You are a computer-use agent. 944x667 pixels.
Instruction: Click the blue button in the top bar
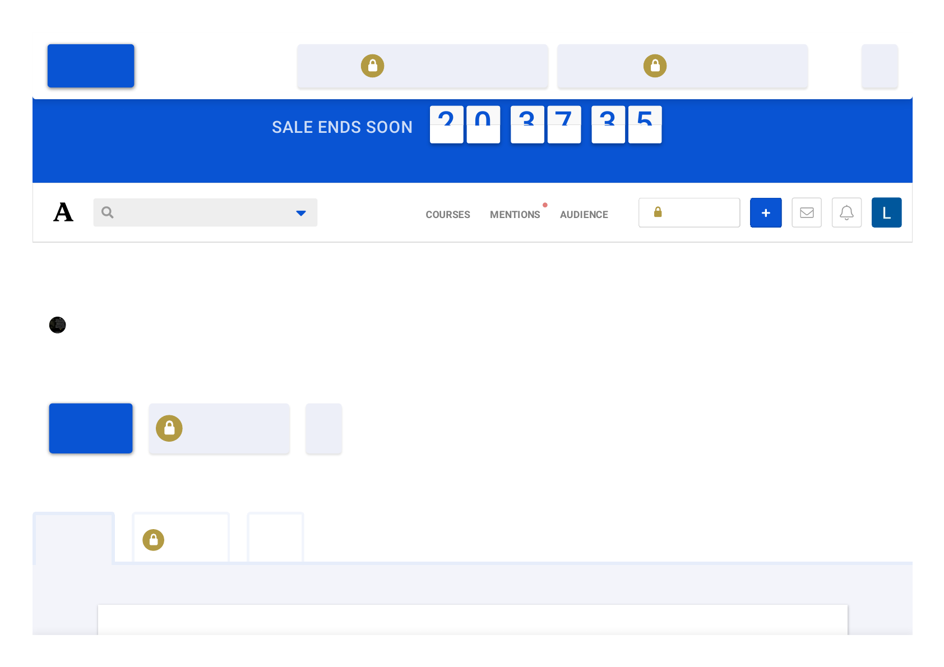click(91, 66)
